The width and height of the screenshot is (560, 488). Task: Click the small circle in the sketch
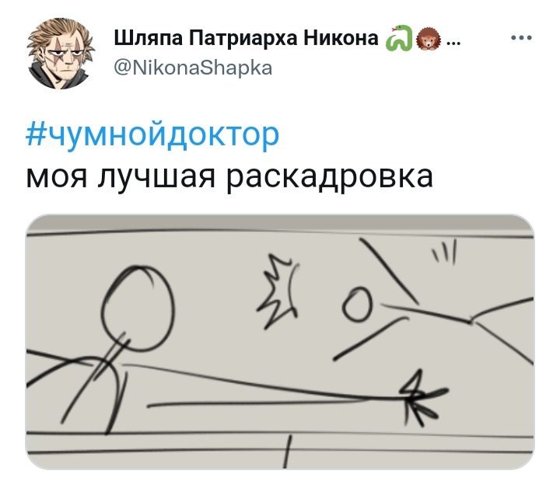[357, 305]
